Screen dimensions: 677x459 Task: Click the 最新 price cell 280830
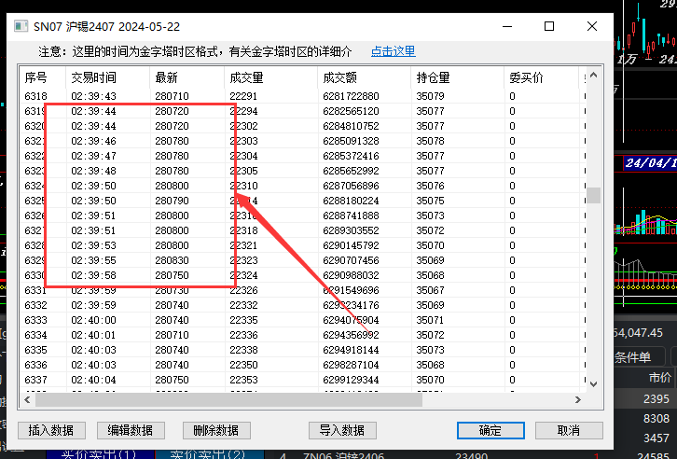click(172, 260)
